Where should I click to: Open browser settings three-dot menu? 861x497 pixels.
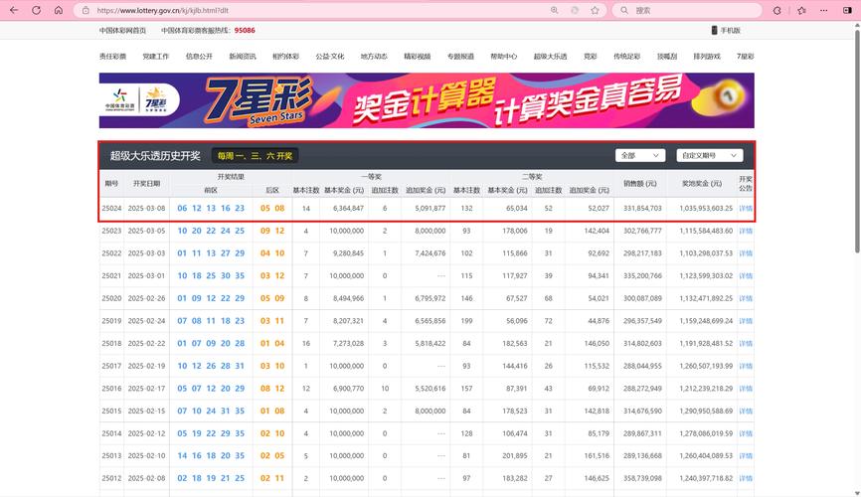(x=823, y=10)
